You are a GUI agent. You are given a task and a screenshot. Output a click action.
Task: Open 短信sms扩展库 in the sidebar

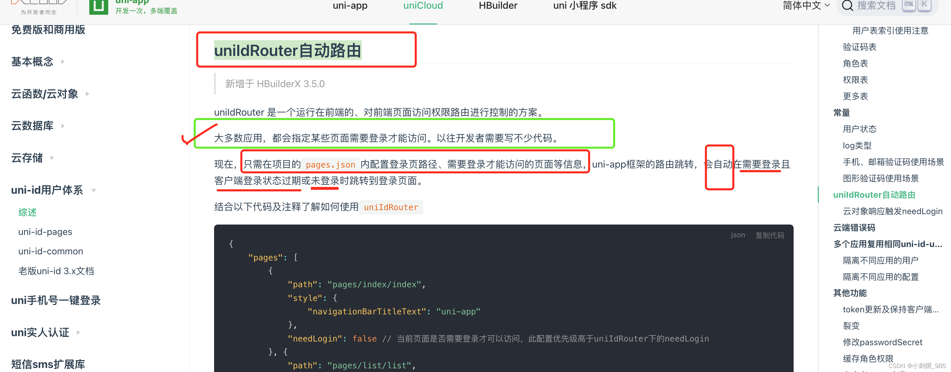tap(48, 364)
